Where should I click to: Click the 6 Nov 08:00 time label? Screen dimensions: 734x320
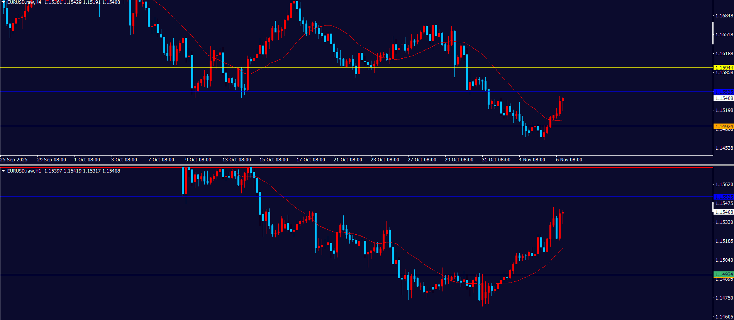coord(569,159)
